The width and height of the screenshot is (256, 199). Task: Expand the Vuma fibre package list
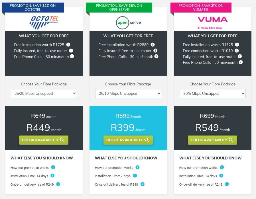coord(212,93)
